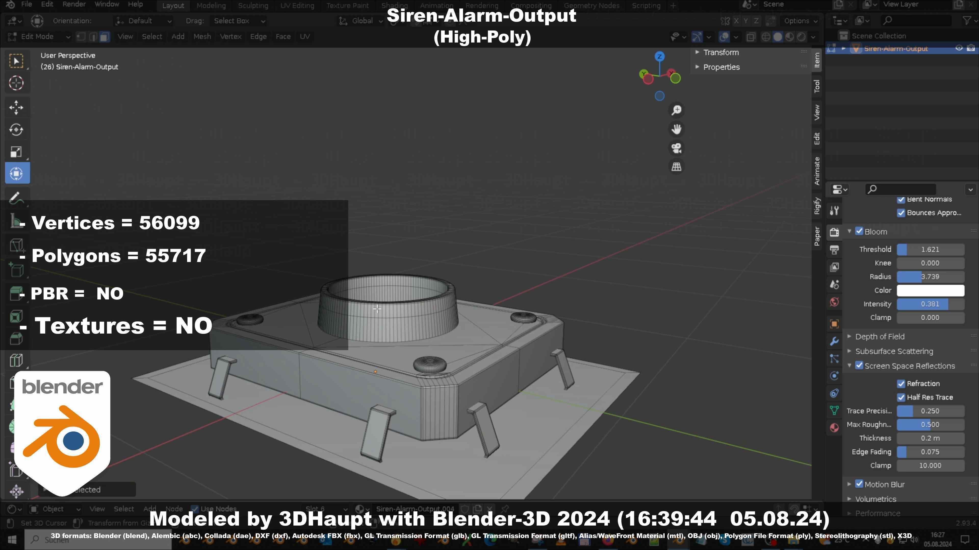
Task: Select the Scale tool
Action: [16, 152]
